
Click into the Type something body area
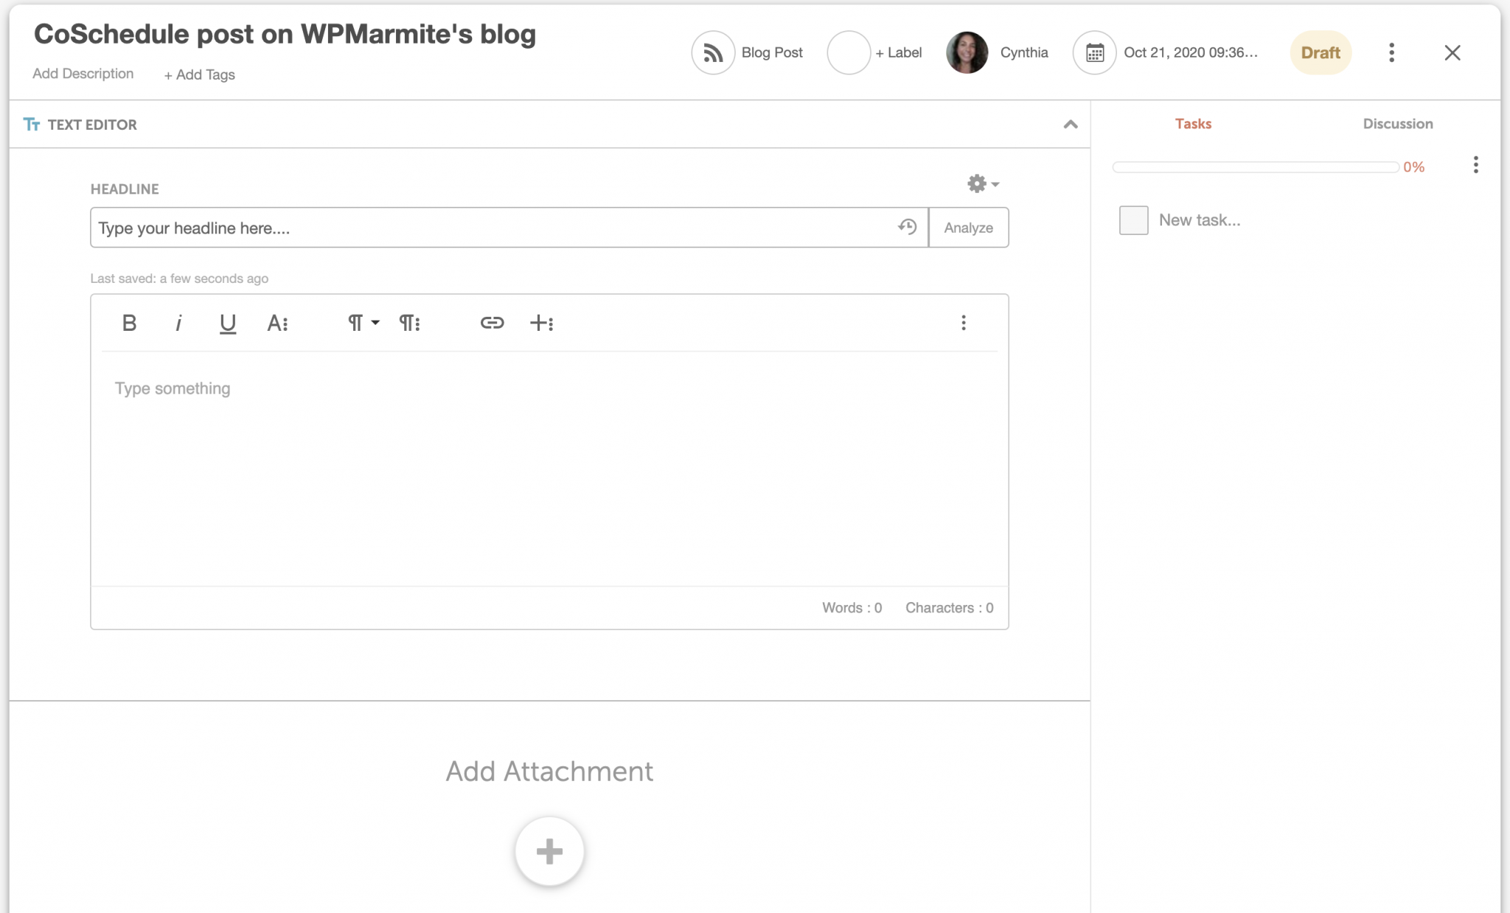549,468
